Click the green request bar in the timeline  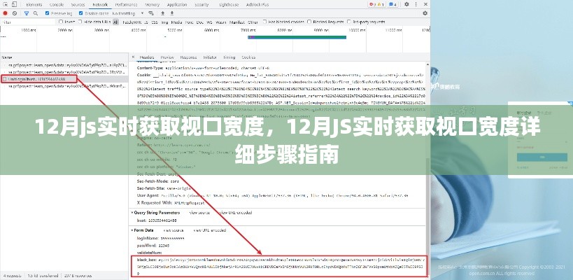(x=297, y=37)
